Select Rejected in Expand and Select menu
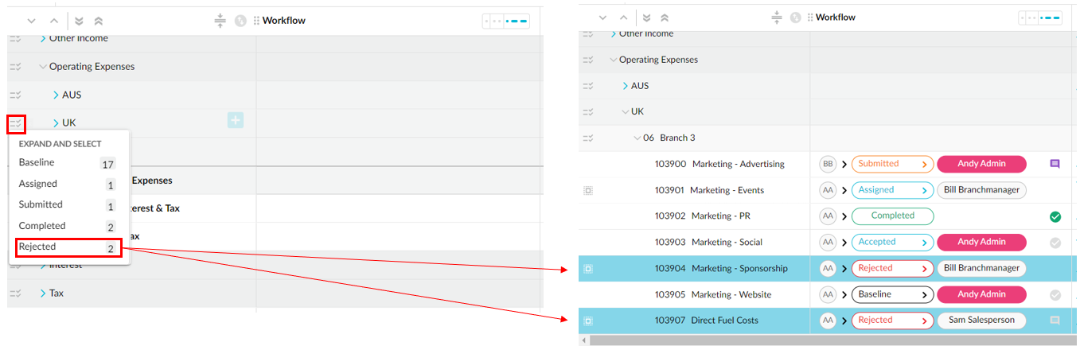 coord(68,247)
